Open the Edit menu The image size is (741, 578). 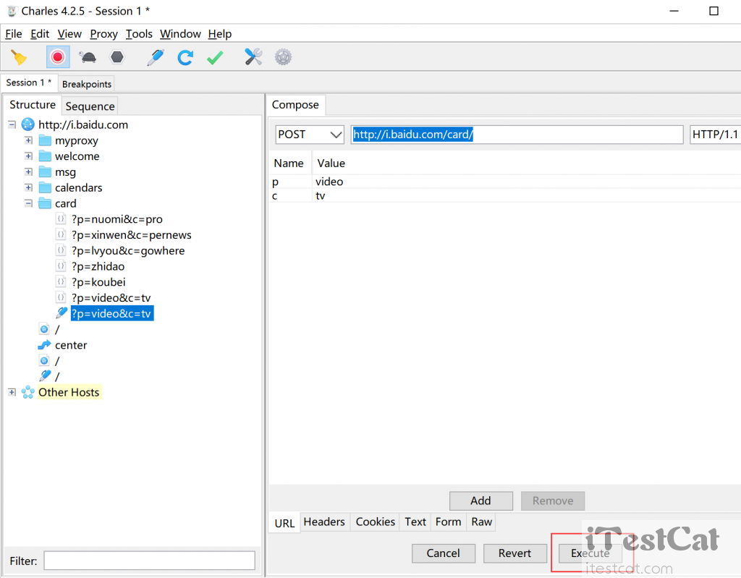coord(40,34)
